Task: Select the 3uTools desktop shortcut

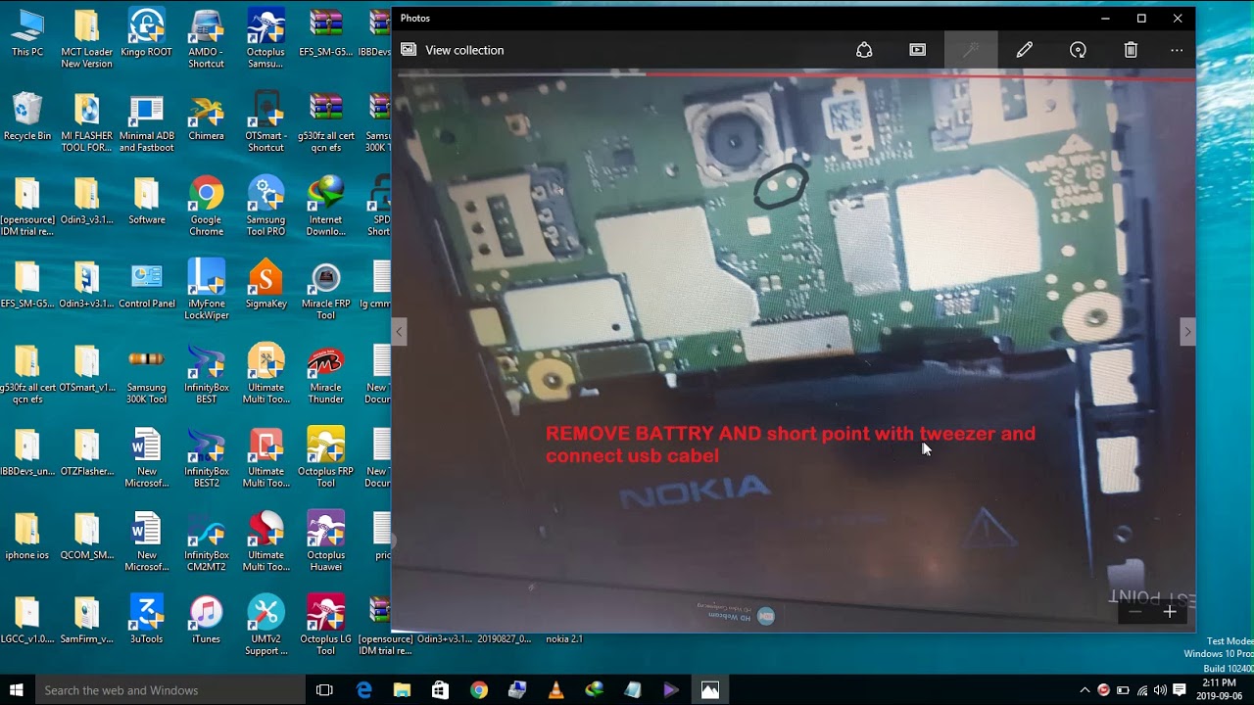Action: click(146, 619)
